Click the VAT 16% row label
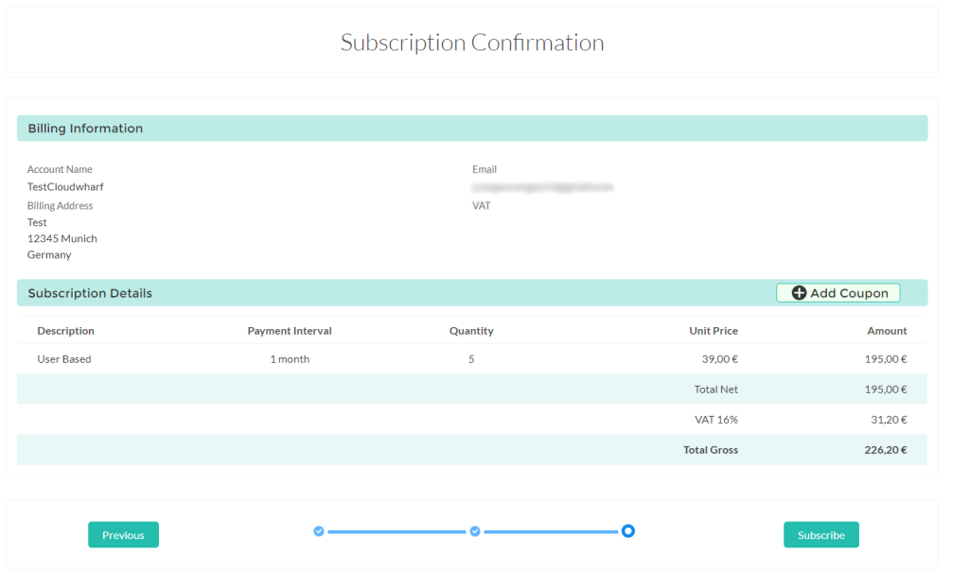969x572 pixels. point(716,420)
